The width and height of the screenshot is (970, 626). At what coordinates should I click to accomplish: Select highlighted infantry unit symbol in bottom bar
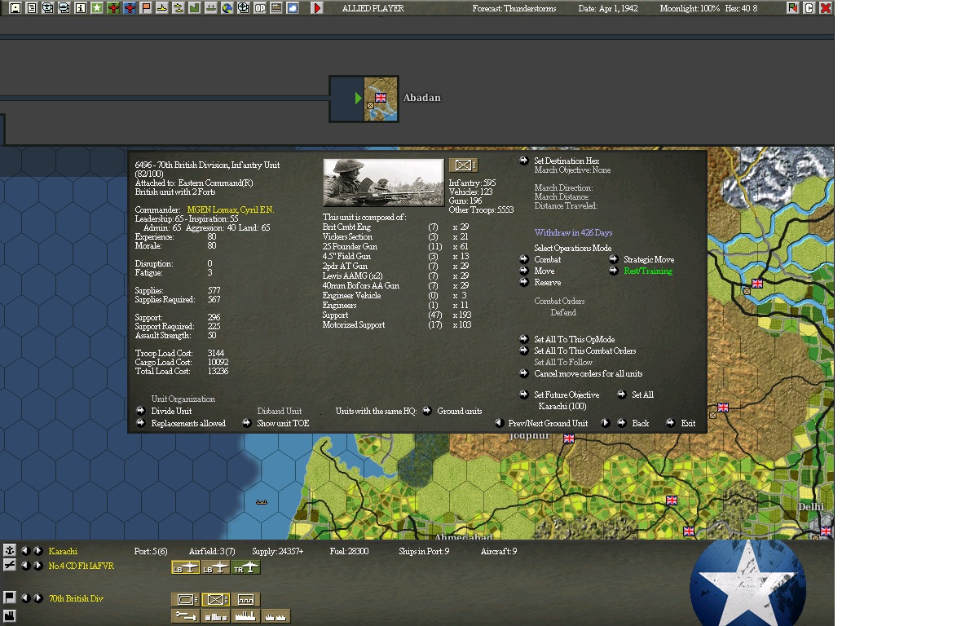[x=215, y=599]
